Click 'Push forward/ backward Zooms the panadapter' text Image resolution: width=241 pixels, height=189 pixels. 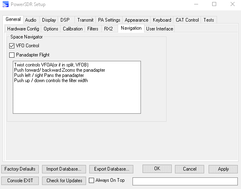[x=60, y=70]
